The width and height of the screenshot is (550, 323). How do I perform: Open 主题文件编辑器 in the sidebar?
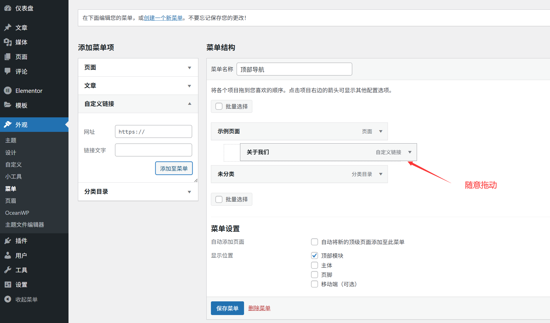point(25,224)
